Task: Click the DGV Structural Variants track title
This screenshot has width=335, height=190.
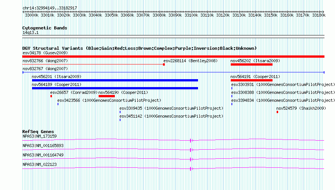Action: click(x=140, y=48)
